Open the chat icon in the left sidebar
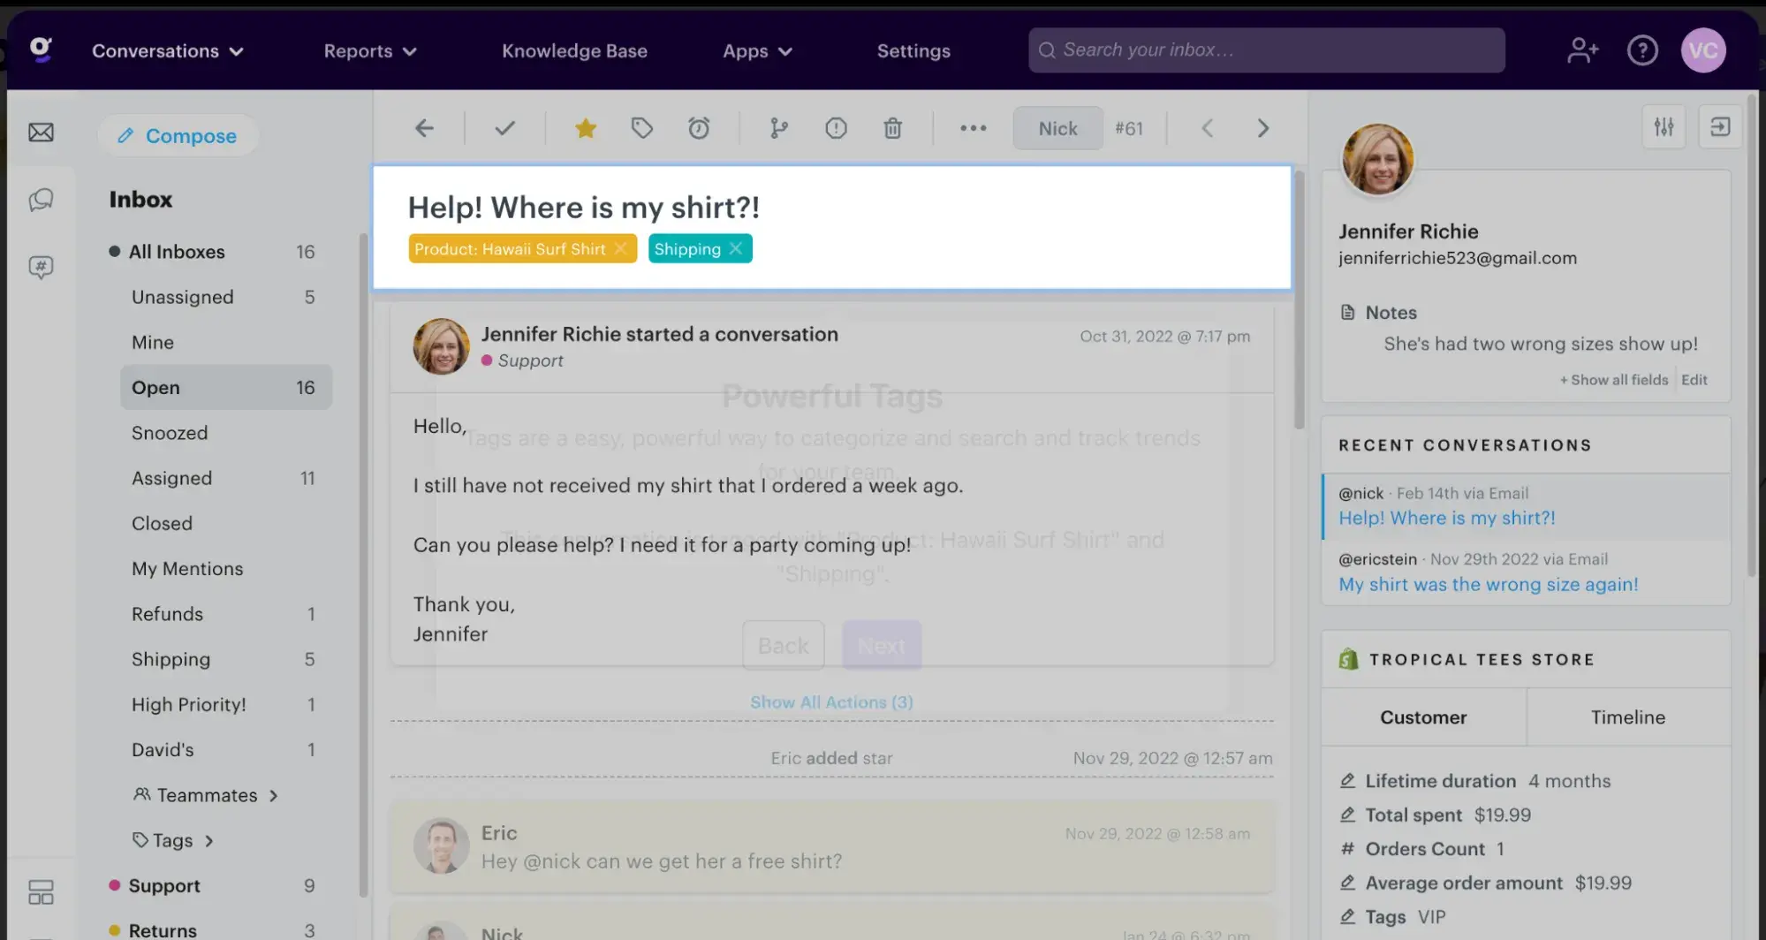Screen dimensions: 1766x940 pos(41,200)
